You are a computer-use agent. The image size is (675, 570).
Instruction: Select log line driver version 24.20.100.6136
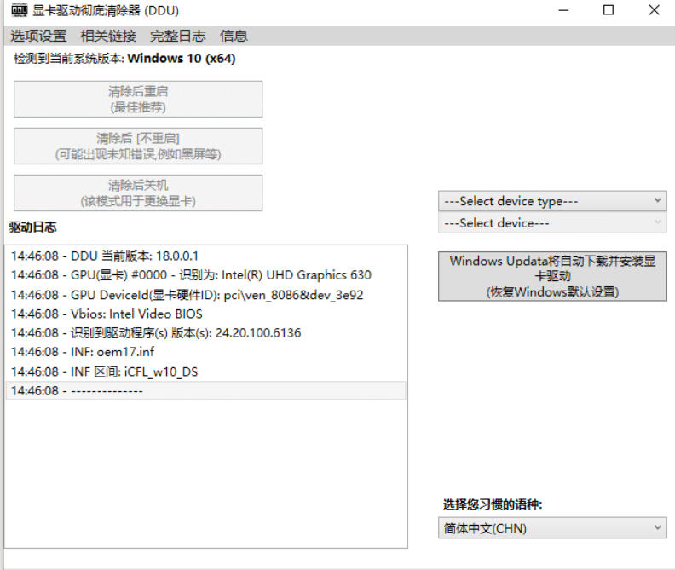pos(205,333)
